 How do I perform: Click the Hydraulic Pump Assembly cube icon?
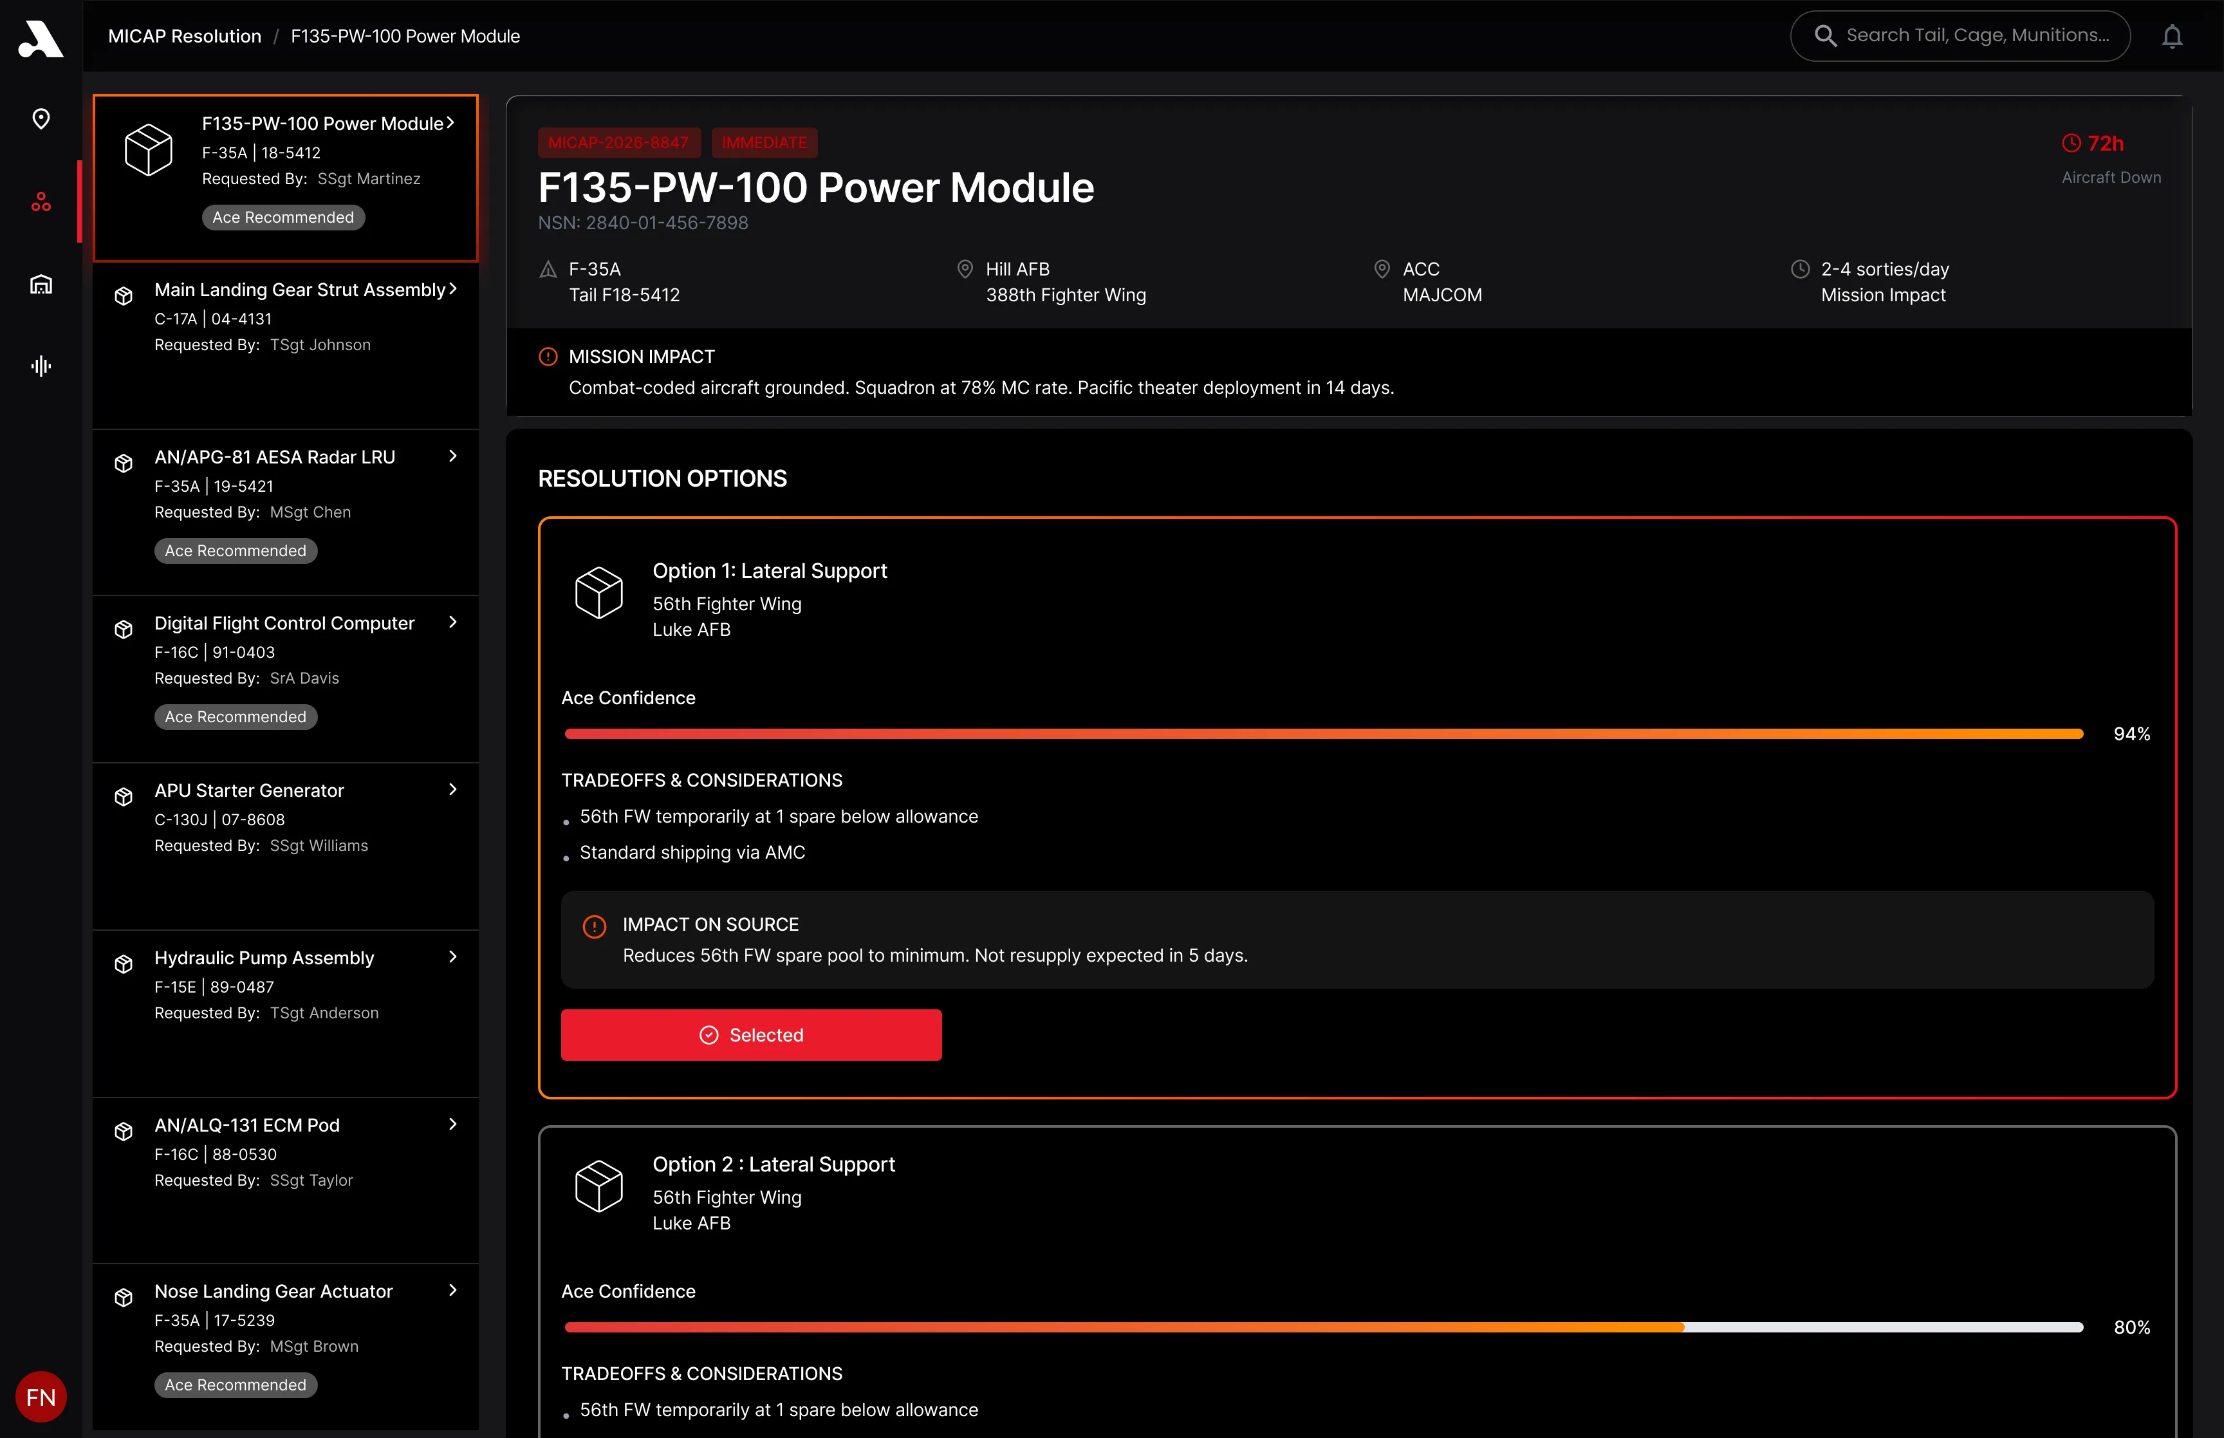pyautogui.click(x=123, y=964)
